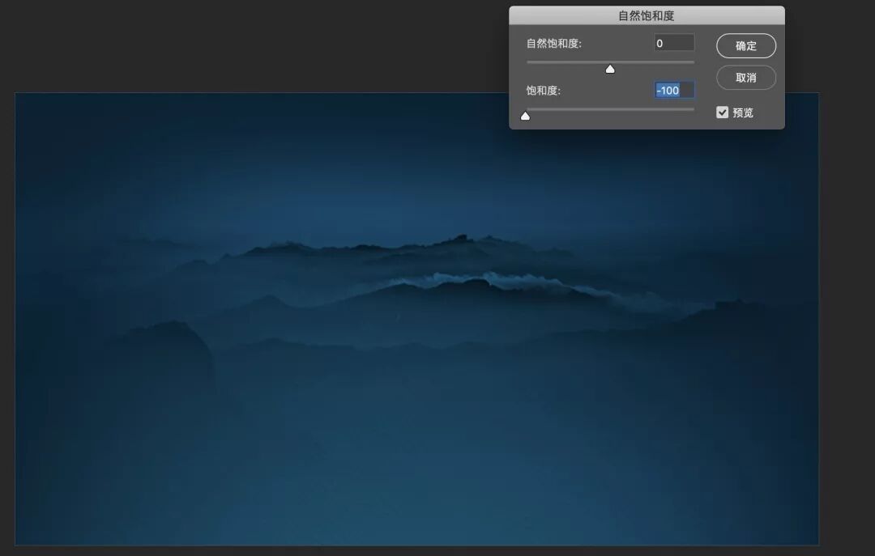Click the 自然饱和度 slider handle
This screenshot has height=556, width=875.
pos(610,69)
